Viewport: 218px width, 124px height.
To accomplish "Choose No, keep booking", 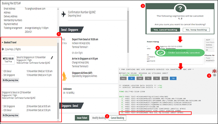I will coord(196,30).
